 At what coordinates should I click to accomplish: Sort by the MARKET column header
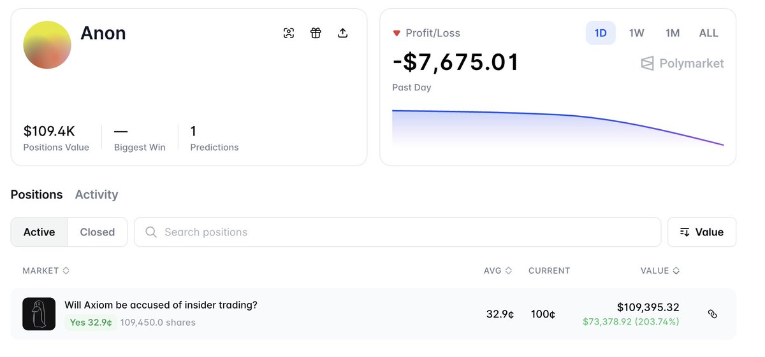click(46, 270)
